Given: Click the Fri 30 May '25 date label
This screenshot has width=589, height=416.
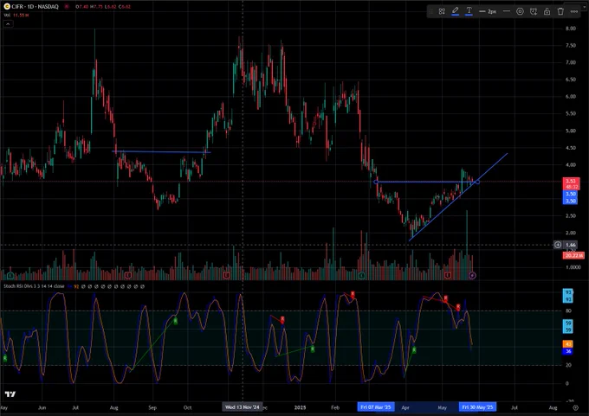Looking at the screenshot, I should tap(477, 407).
